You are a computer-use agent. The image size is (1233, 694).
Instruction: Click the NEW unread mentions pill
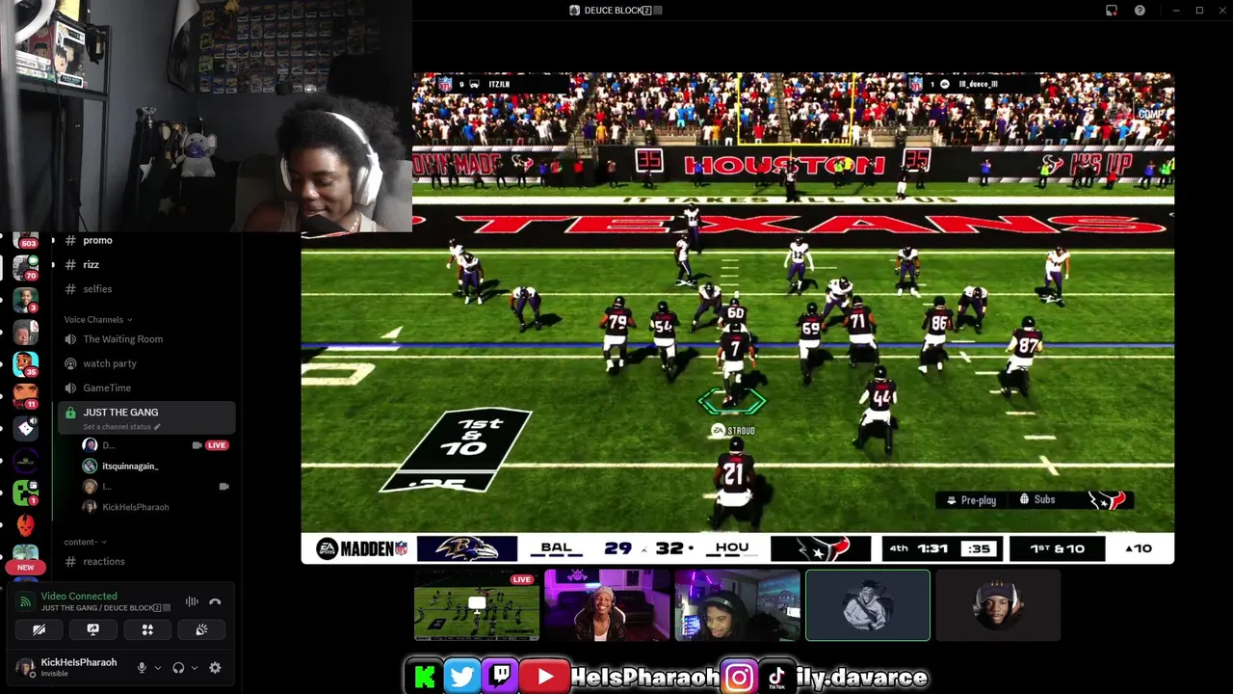click(25, 568)
